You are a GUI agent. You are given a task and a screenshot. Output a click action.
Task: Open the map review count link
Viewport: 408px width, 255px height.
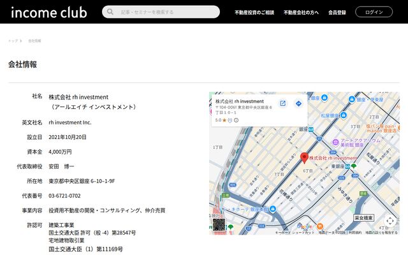point(229,120)
